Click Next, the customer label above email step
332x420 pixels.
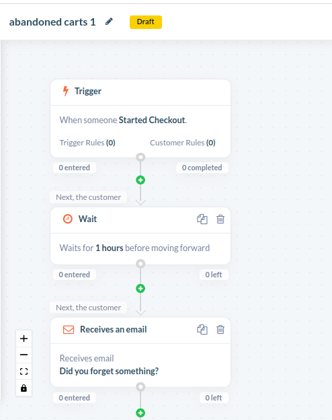pos(88,308)
